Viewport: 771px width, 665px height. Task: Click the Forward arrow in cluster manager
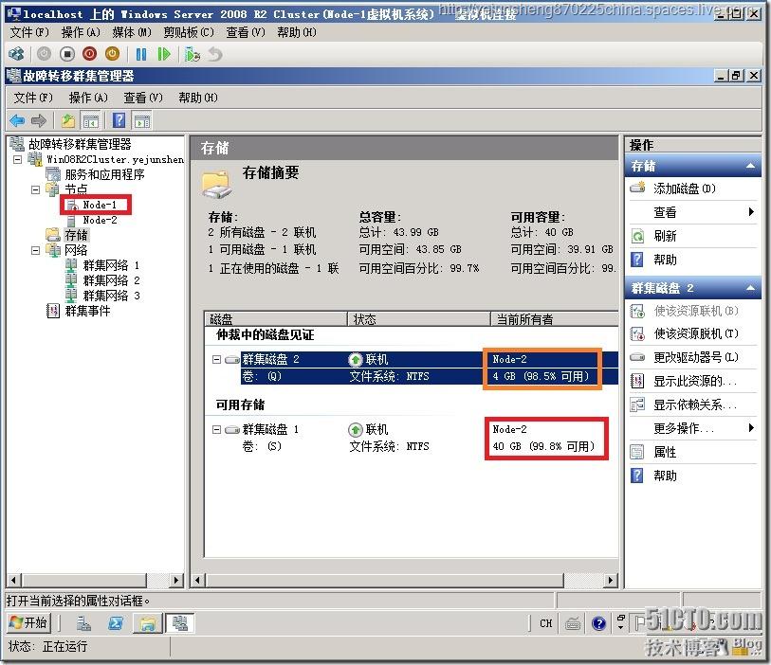(38, 120)
